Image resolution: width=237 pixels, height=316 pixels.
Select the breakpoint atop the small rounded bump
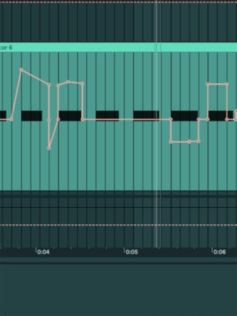(68, 82)
